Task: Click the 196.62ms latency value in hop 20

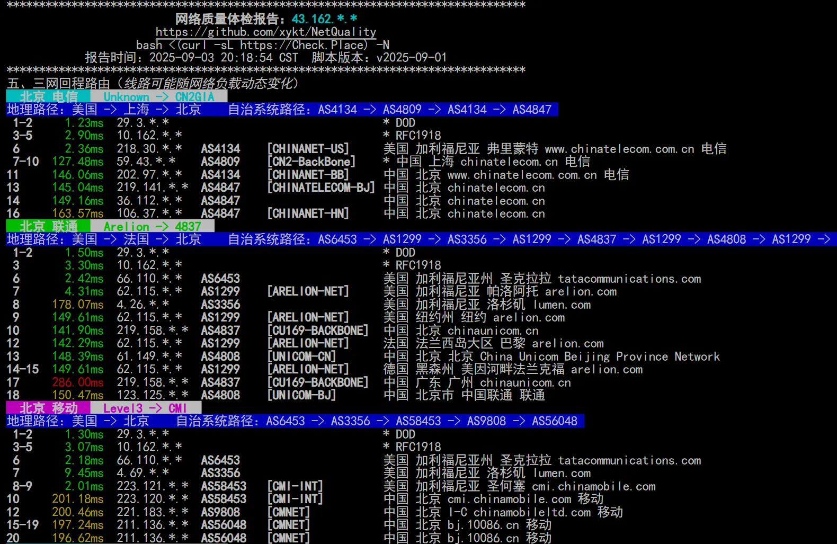Action: pyautogui.click(x=78, y=538)
